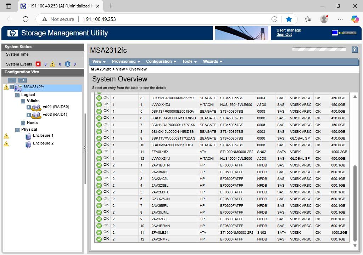Open the Provisioning menu
Screen dimensions: 363x255
(x=126, y=62)
